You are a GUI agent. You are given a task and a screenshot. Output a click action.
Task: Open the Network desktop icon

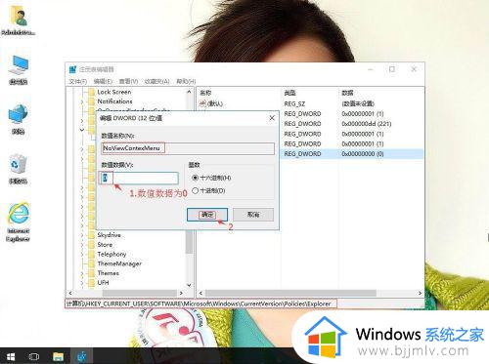click(x=19, y=119)
